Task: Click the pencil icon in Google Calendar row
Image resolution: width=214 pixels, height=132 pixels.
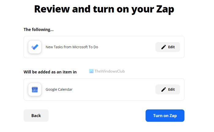Action: point(164,89)
